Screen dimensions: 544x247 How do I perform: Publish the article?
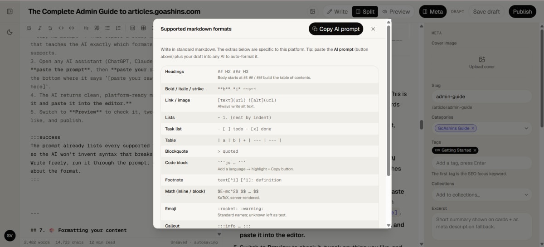pos(522,11)
